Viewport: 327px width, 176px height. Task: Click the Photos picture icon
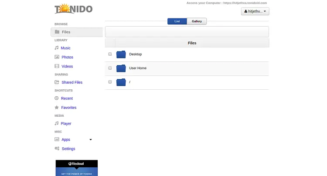pyautogui.click(x=57, y=57)
